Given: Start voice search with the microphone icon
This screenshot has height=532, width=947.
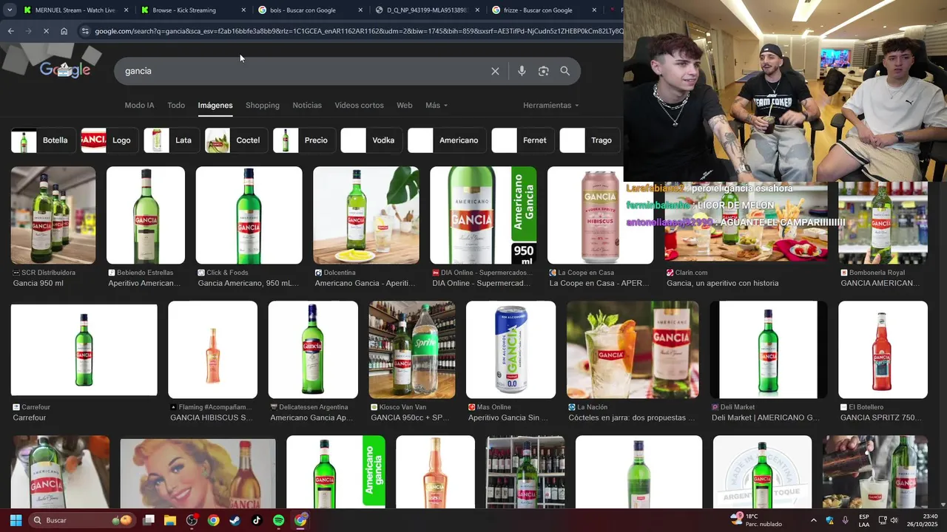Looking at the screenshot, I should [522, 71].
